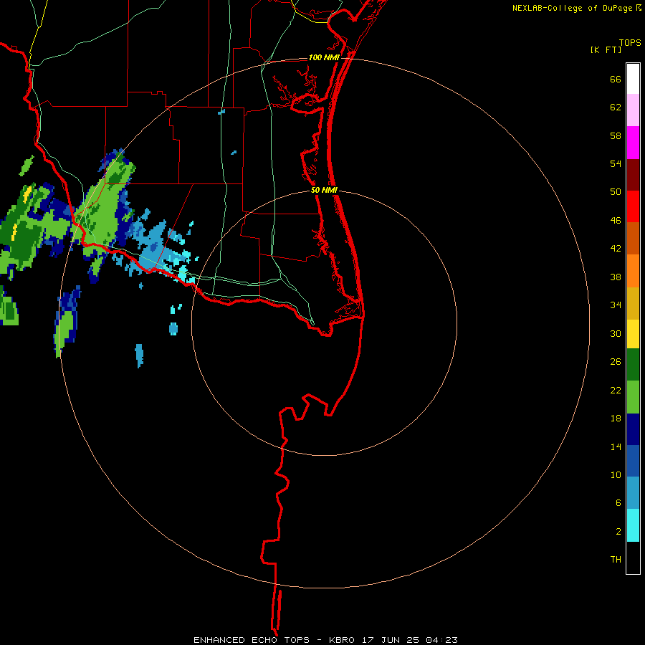
Task: Click "ENHANCED ECHO TOPS" caption text
Action: coord(252,640)
